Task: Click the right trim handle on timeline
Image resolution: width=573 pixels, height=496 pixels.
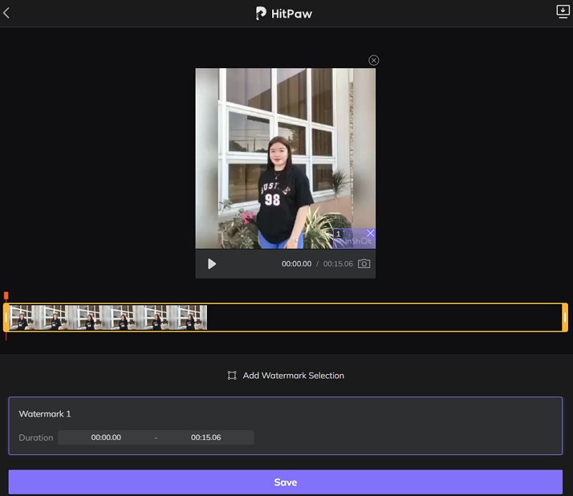Action: pyautogui.click(x=565, y=318)
